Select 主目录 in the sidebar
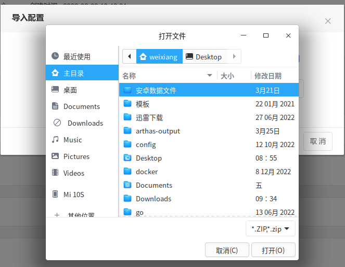345x267 pixels. tap(82, 72)
